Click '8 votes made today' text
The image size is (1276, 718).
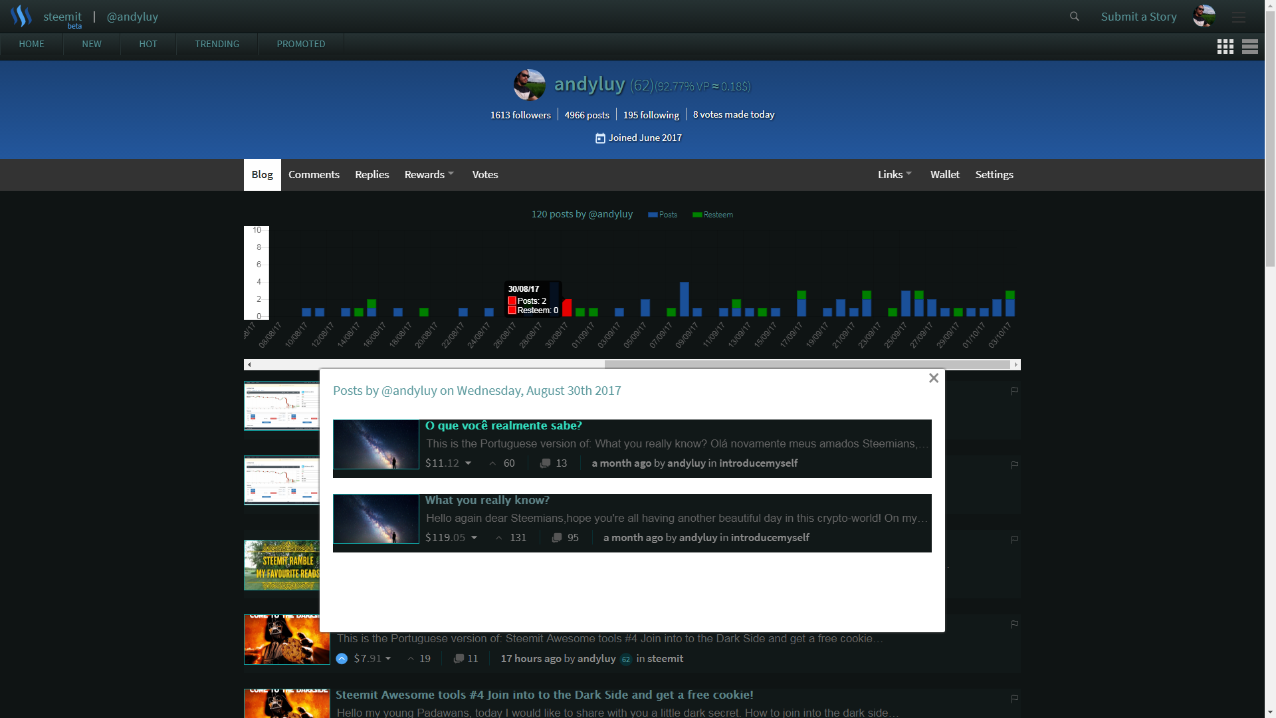click(734, 115)
